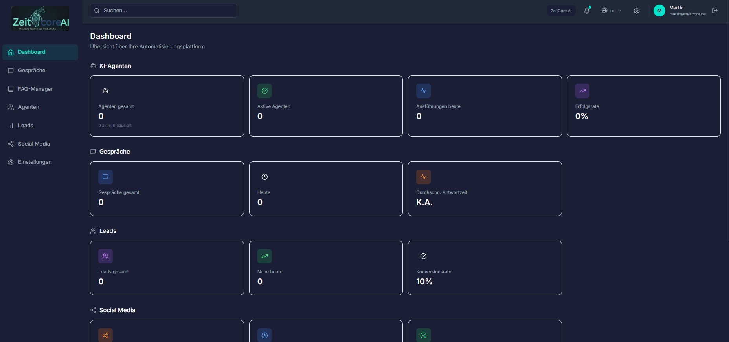
Task: Go to FAQ-Manager in the sidebar
Action: tap(35, 89)
